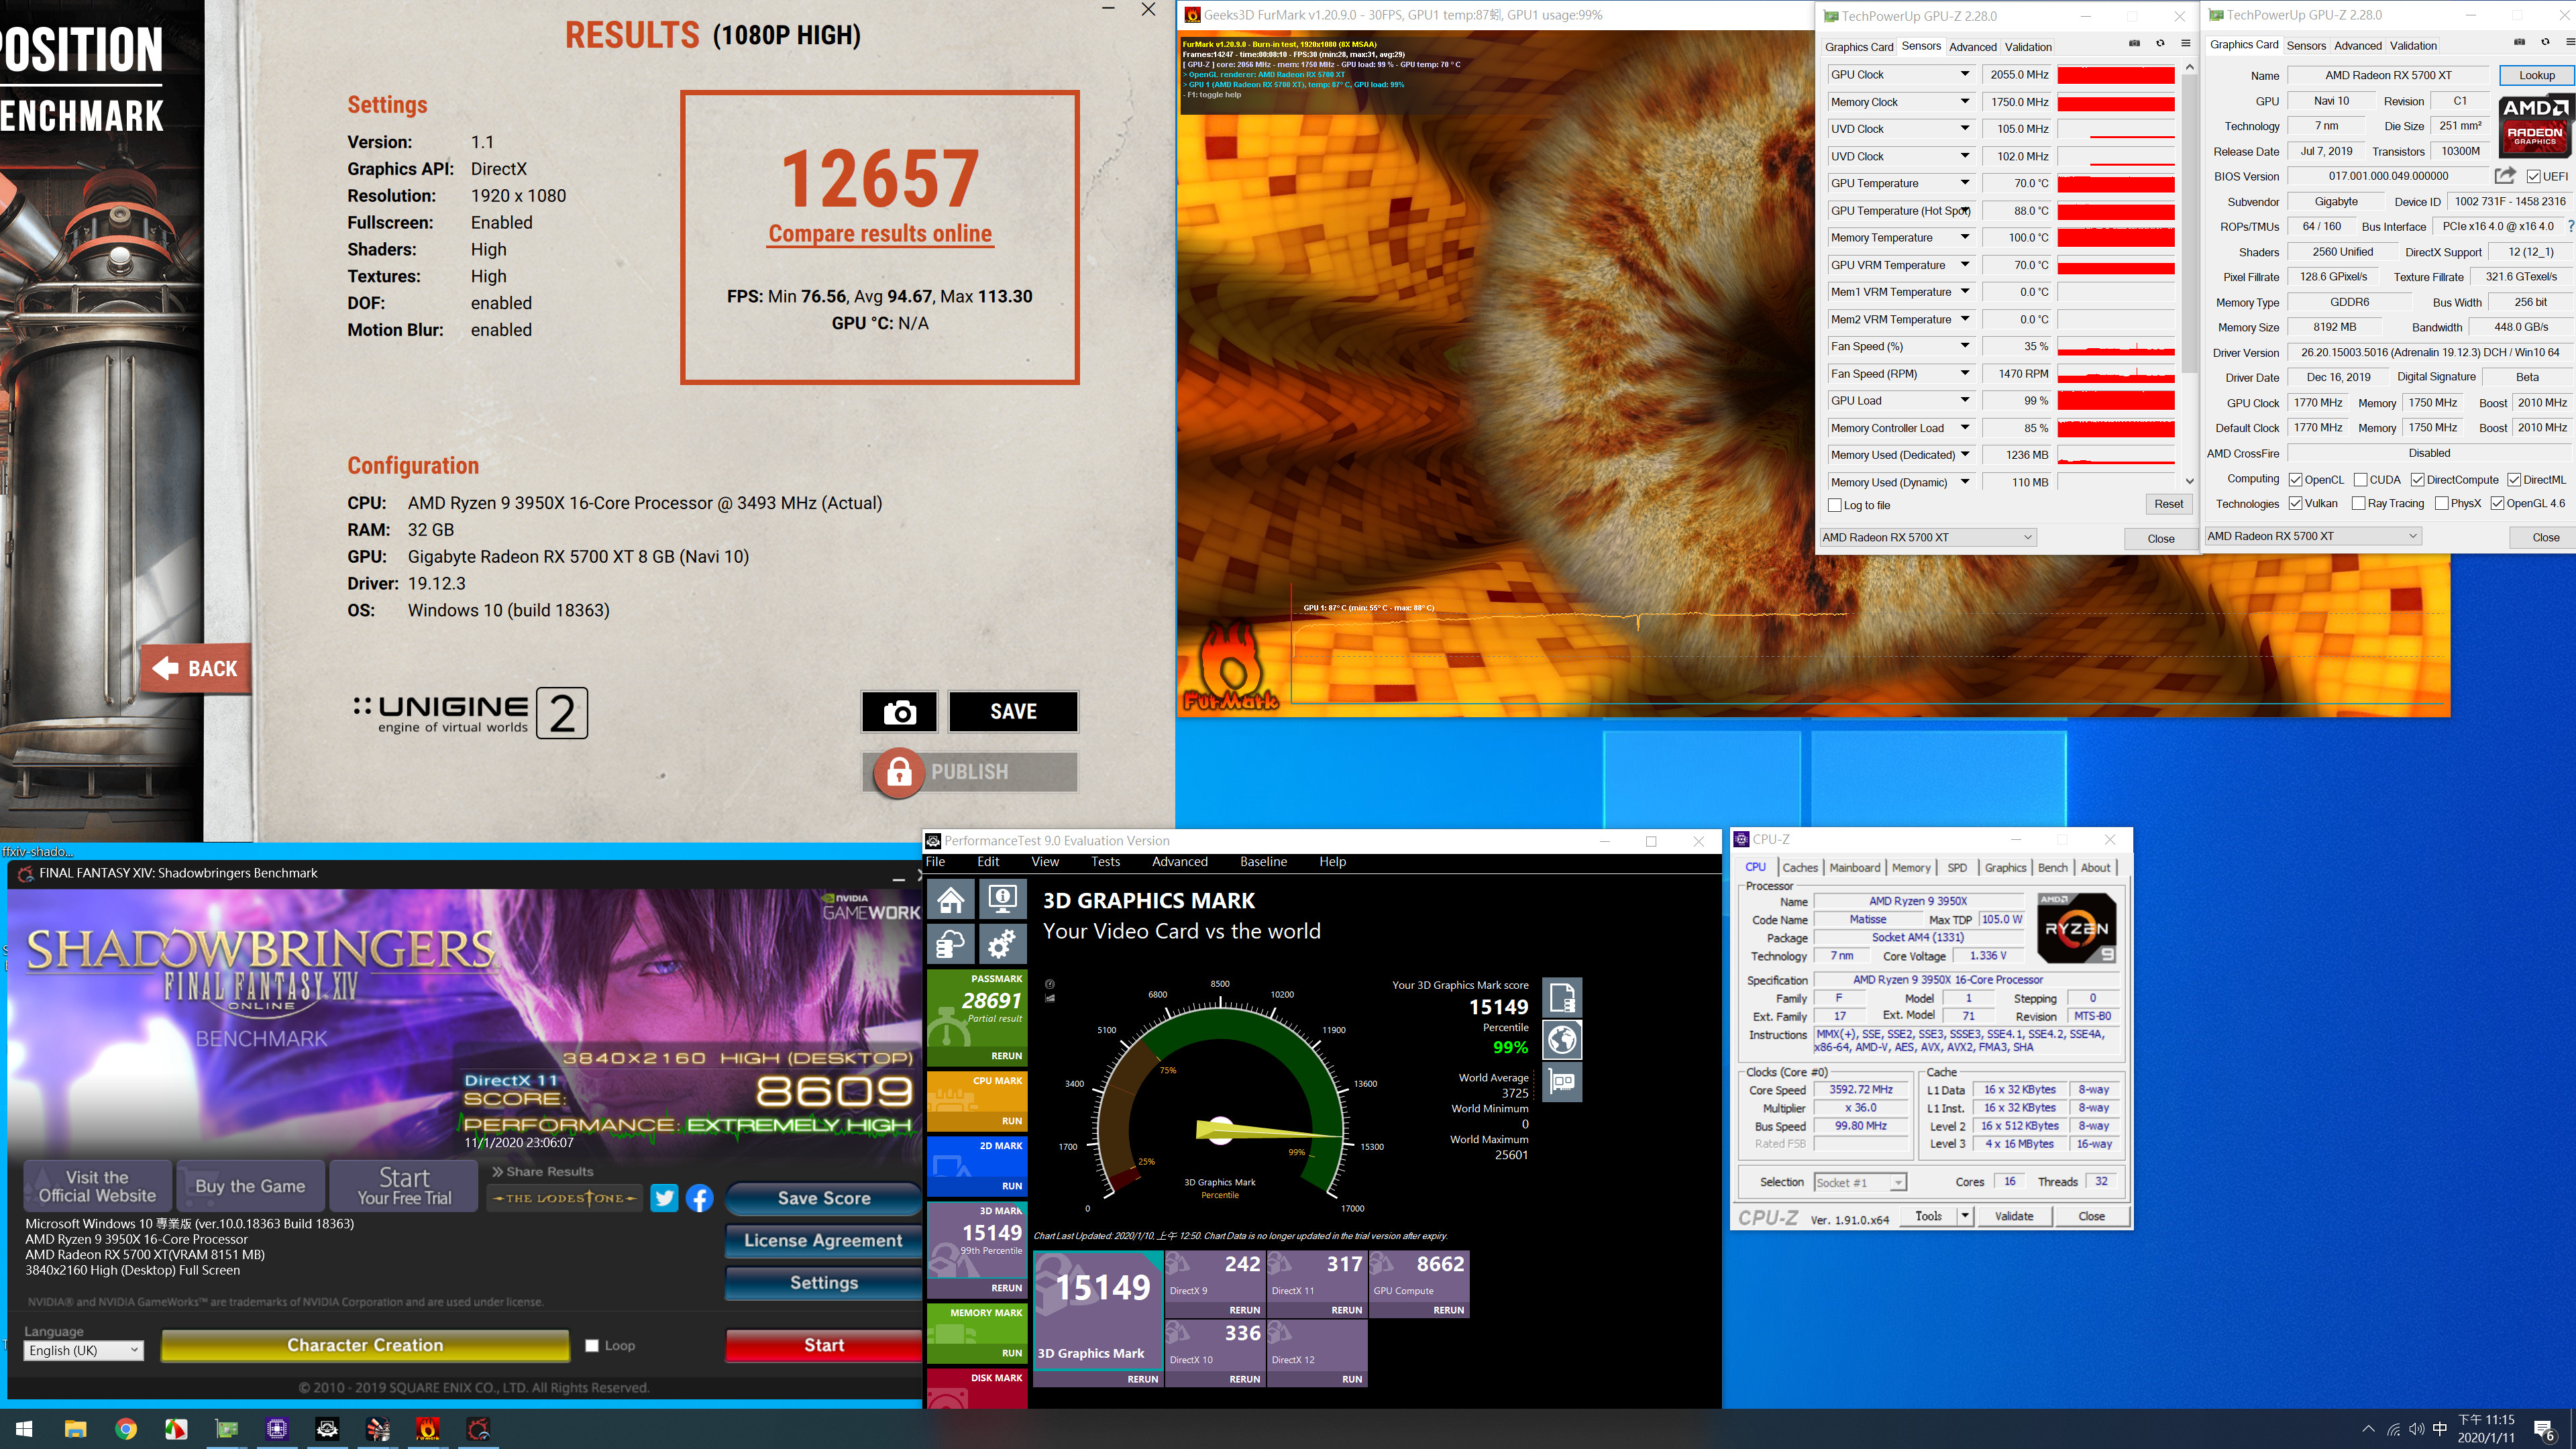Open Advanced tab in GPU-Z Graphics Card window
The width and height of the screenshot is (2576, 1449).
[2358, 46]
